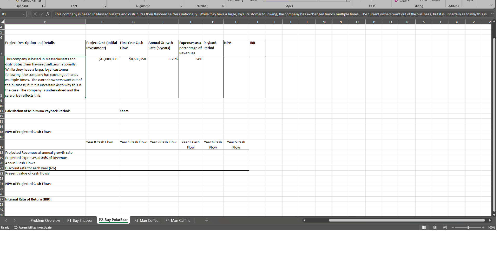Confirm entry with checkmark icon
The width and height of the screenshot is (499, 268).
(41, 14)
